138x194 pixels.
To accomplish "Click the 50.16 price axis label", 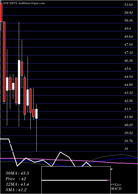I will coord(129,21).
